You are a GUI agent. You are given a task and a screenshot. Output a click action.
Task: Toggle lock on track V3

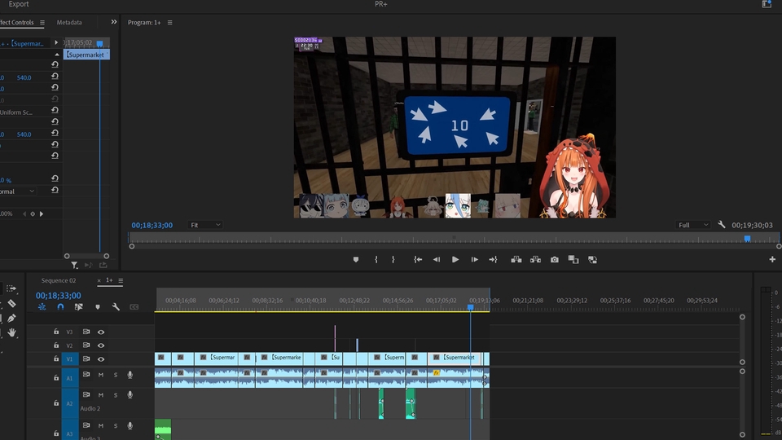coord(56,332)
